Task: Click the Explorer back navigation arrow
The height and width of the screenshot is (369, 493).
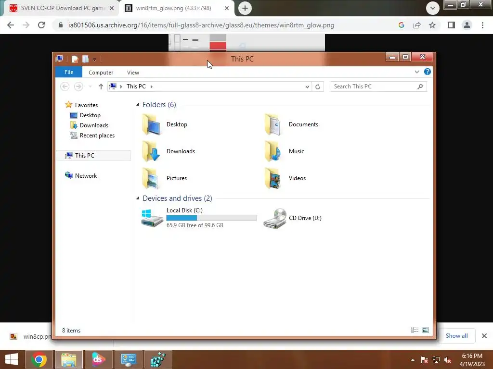Action: pyautogui.click(x=65, y=86)
